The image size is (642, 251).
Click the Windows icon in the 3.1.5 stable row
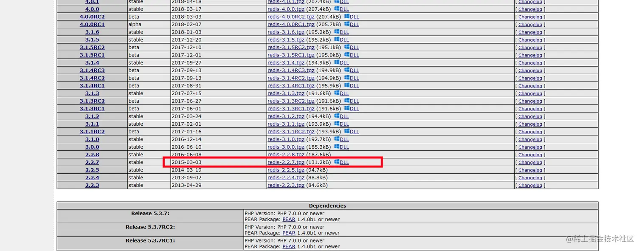click(x=337, y=39)
